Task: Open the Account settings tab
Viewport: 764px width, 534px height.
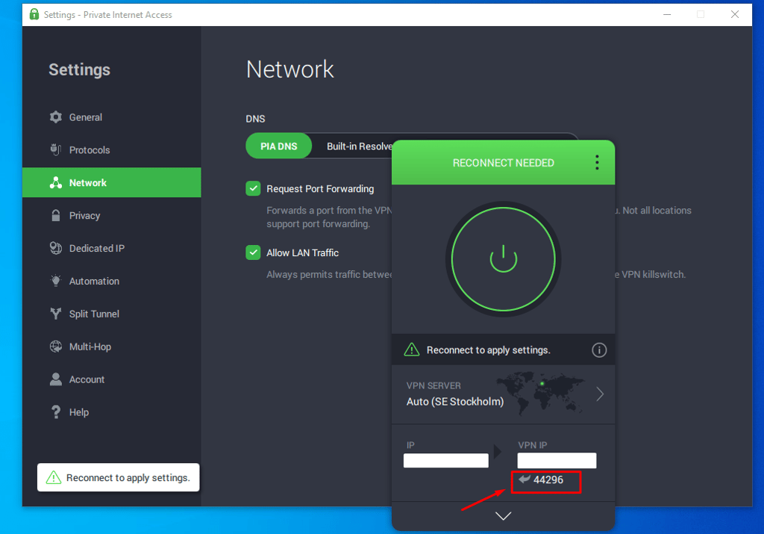Action: 112,379
